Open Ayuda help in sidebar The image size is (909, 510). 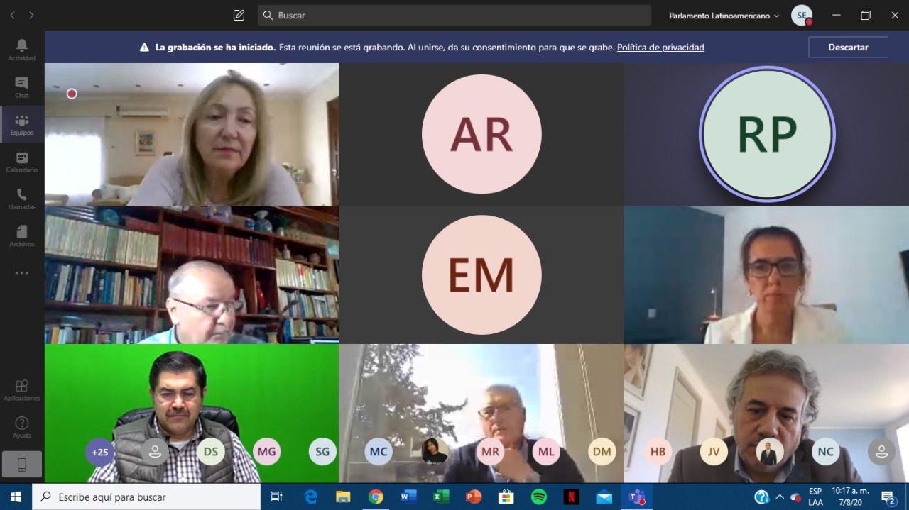tap(22, 427)
